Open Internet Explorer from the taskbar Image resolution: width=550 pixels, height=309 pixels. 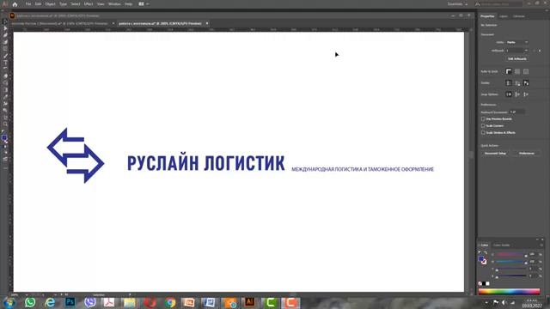click(50, 302)
